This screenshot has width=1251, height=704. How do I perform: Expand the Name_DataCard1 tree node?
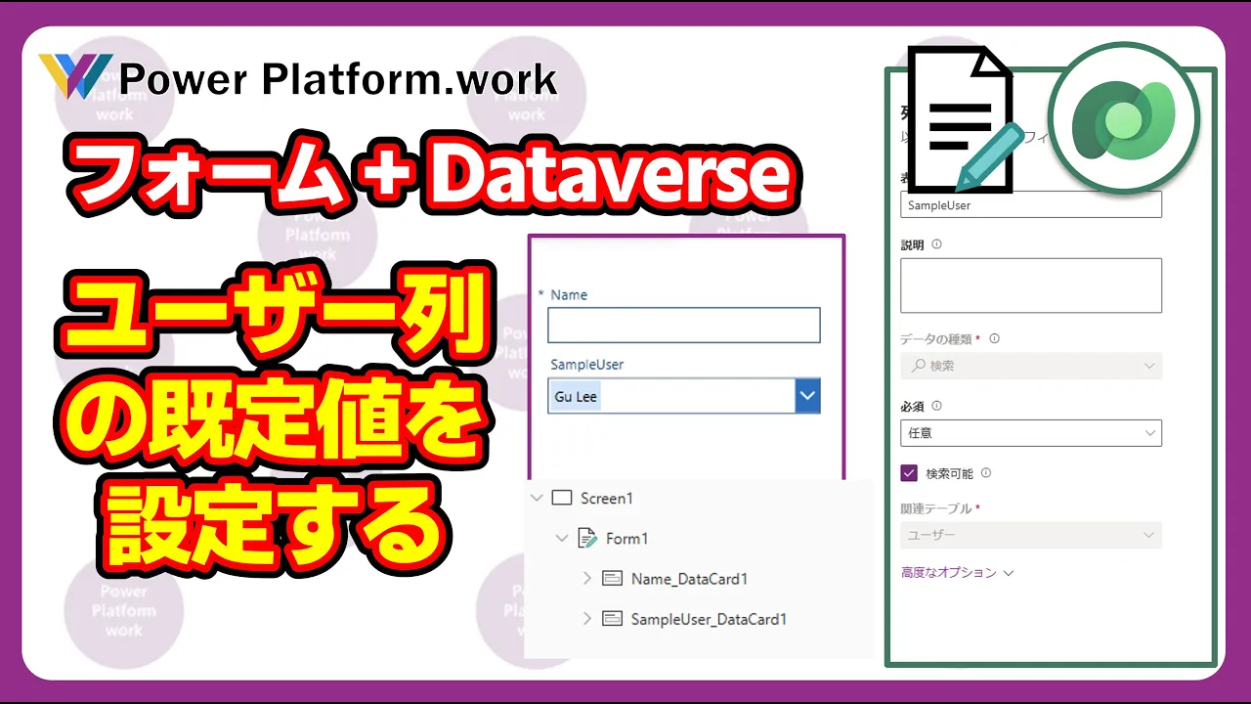pyautogui.click(x=586, y=578)
